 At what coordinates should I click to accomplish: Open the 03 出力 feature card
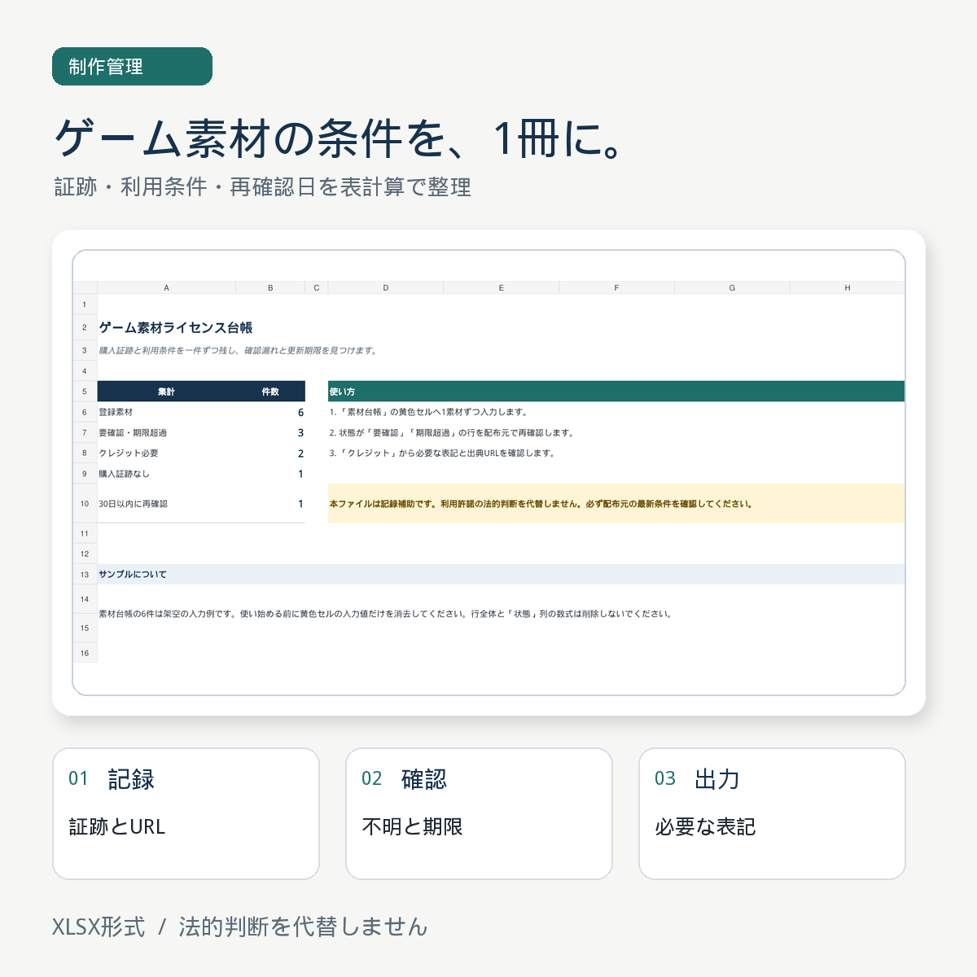tap(772, 813)
